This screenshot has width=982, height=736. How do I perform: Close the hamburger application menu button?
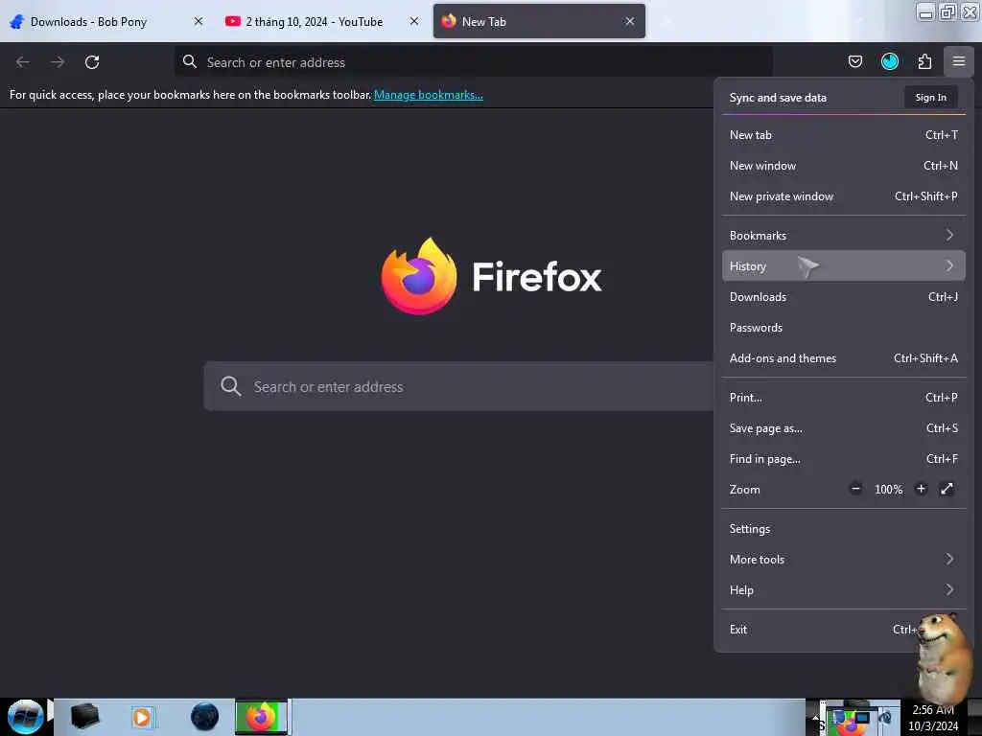[x=958, y=61]
